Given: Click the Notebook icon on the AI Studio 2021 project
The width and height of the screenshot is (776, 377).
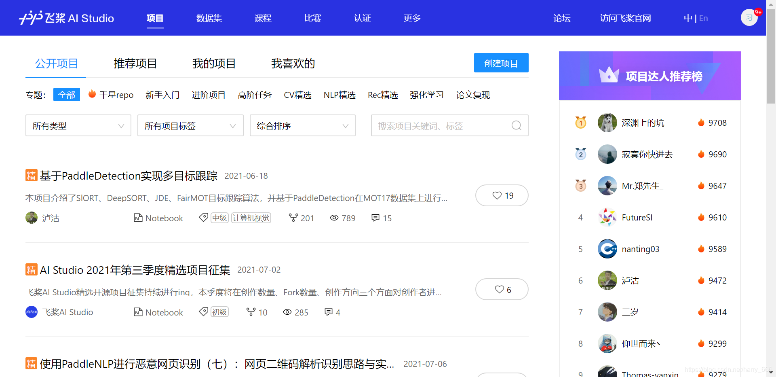Looking at the screenshot, I should [x=138, y=312].
